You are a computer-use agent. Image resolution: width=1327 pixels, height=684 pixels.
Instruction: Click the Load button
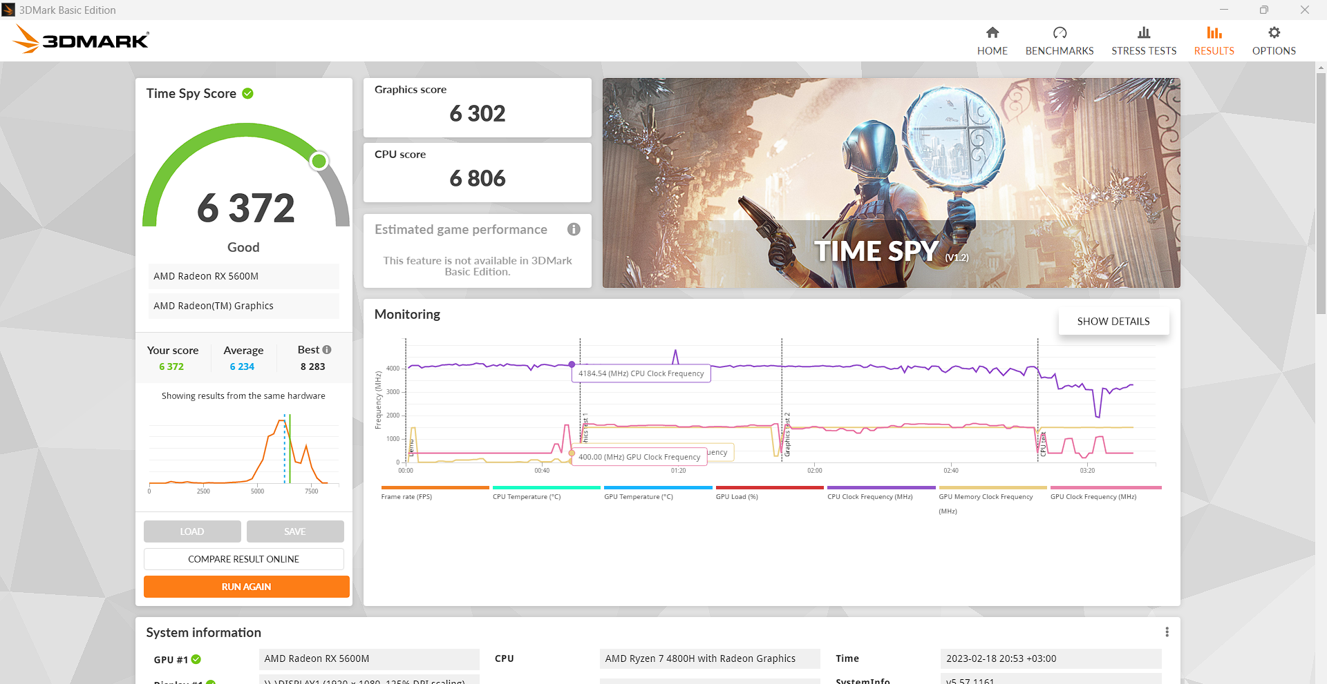[192, 531]
